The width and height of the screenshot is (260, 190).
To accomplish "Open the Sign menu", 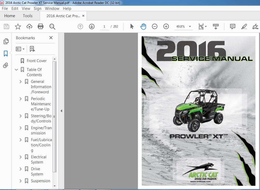I will tap(37, 9).
